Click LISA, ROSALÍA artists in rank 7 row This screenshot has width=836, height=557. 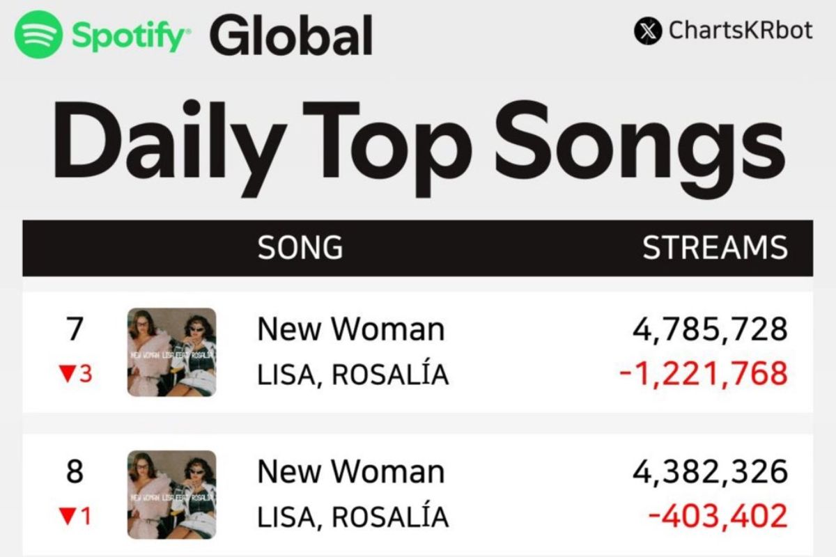point(353,375)
